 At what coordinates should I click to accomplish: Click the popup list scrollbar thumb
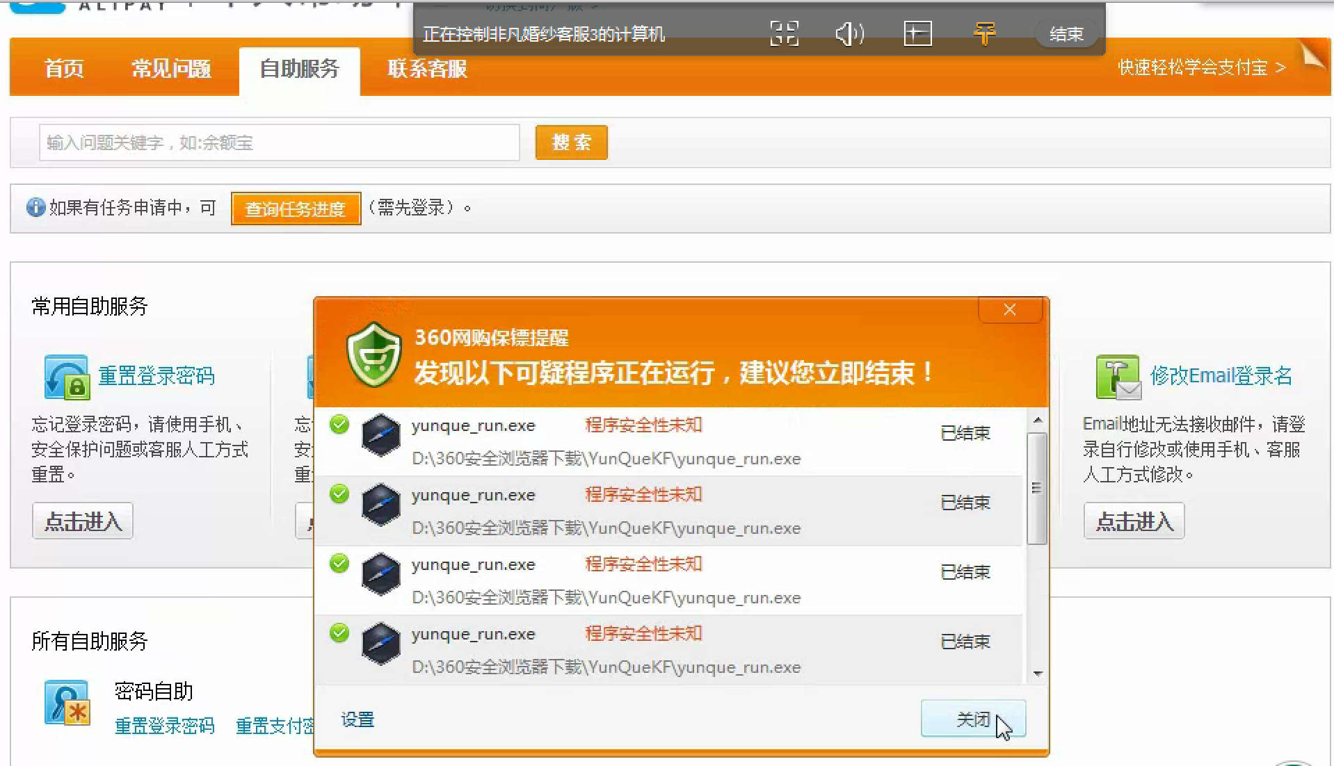pos(1037,488)
